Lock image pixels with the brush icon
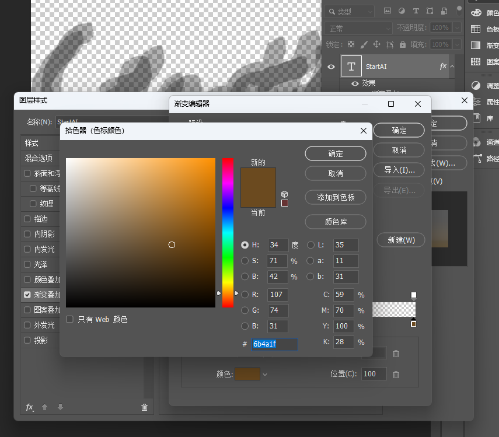The image size is (499, 437). [x=364, y=44]
